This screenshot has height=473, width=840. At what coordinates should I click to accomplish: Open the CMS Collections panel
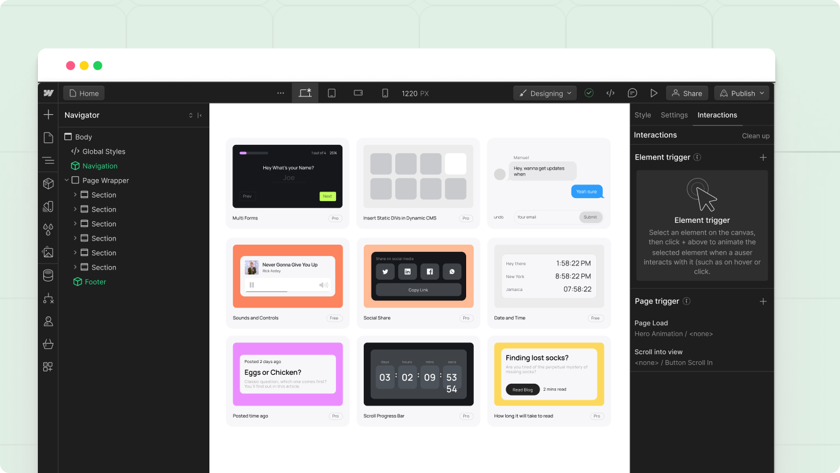47,275
